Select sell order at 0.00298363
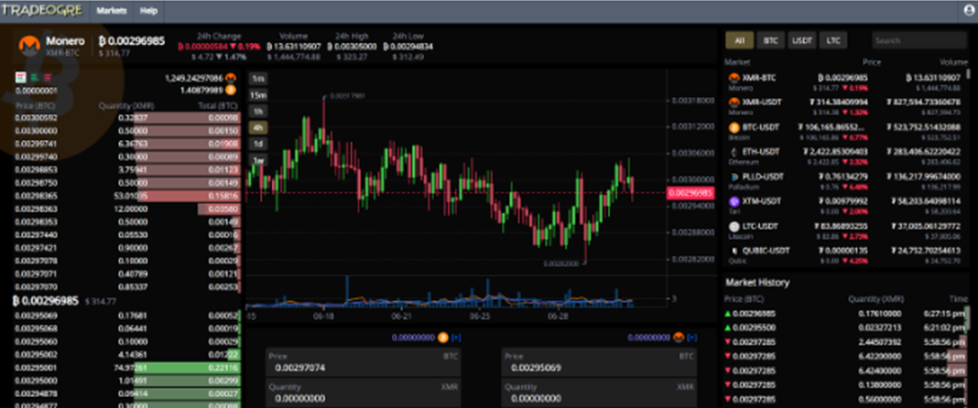The height and width of the screenshot is (408, 978). click(x=126, y=209)
